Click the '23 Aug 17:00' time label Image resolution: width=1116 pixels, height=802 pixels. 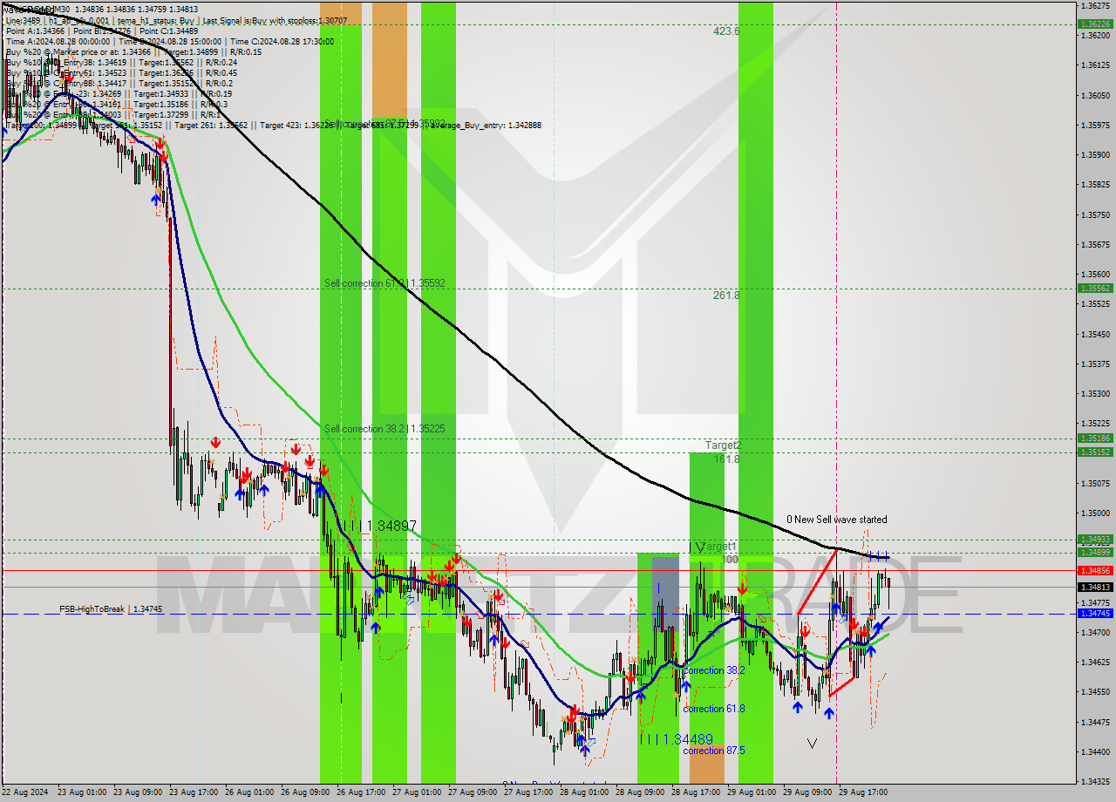click(x=192, y=792)
